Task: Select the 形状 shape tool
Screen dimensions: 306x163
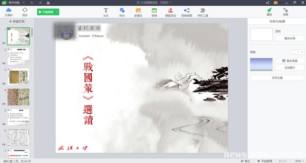Action: pyautogui.click(x=122, y=12)
